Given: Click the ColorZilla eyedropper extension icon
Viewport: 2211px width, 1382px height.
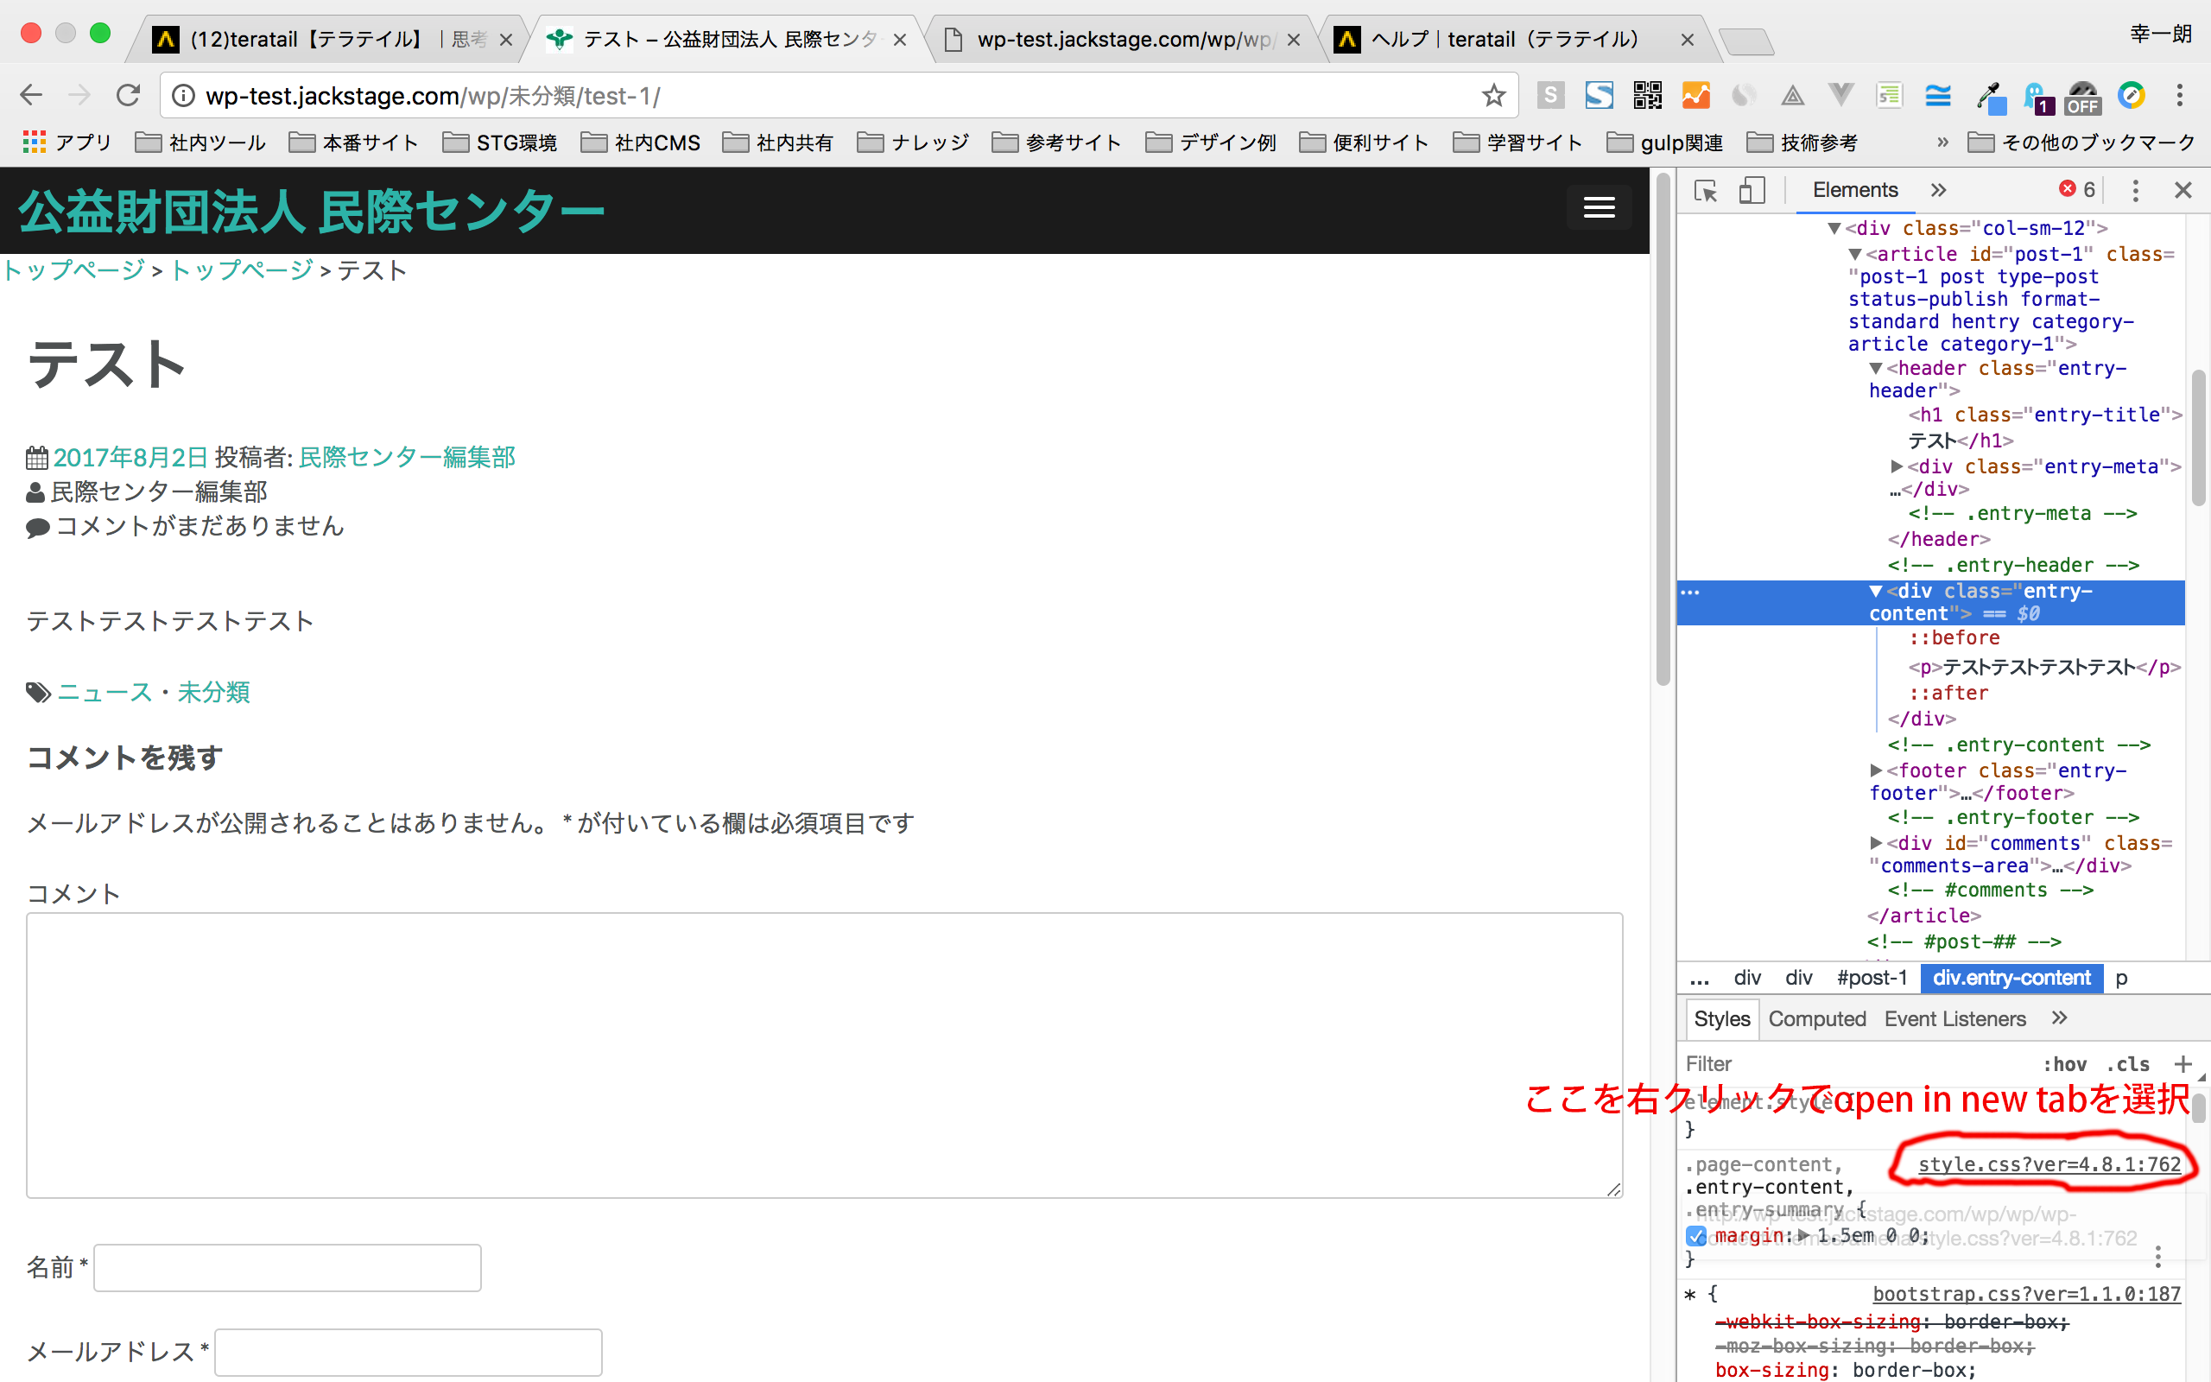Looking at the screenshot, I should [x=1992, y=95].
